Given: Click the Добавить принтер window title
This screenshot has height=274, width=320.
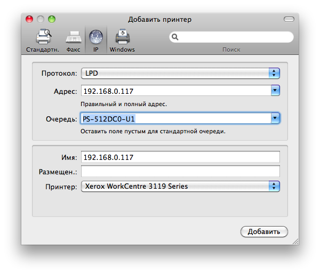Looking at the screenshot, I should click(160, 20).
